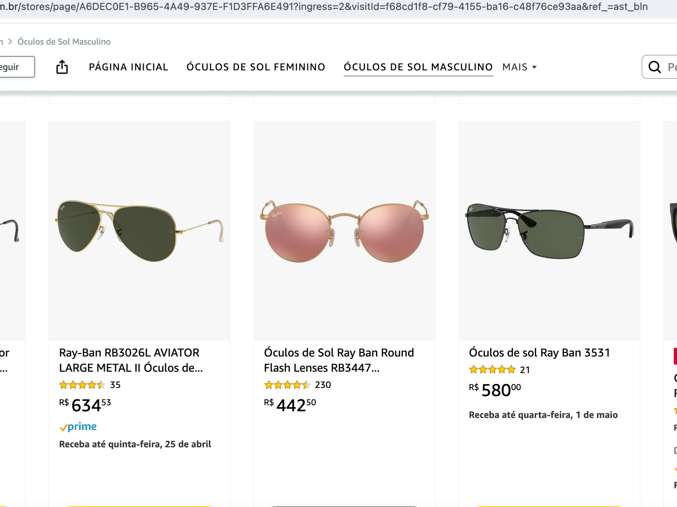This screenshot has width=677, height=507.
Task: Click the five-star rating of Ray Ban 3531
Action: click(492, 370)
